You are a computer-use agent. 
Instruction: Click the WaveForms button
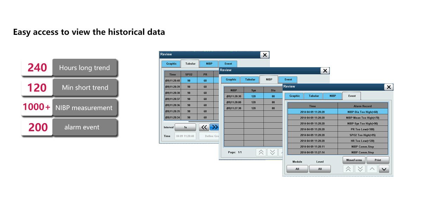coord(354,160)
